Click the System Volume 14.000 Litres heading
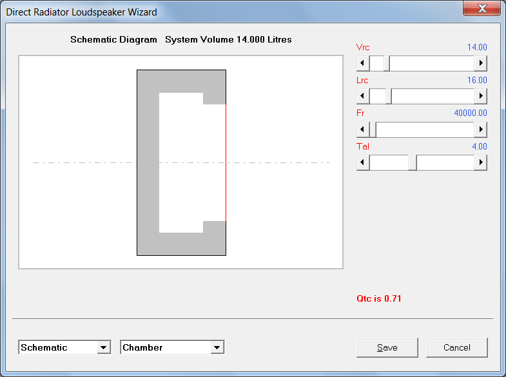Screen dimensions: 506x377 [x=228, y=40]
